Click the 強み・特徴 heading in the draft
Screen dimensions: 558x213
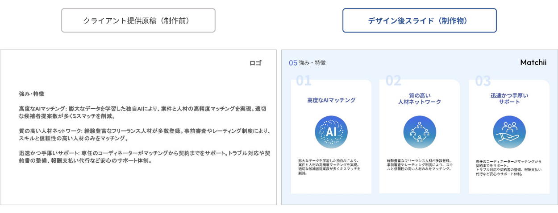(x=32, y=94)
